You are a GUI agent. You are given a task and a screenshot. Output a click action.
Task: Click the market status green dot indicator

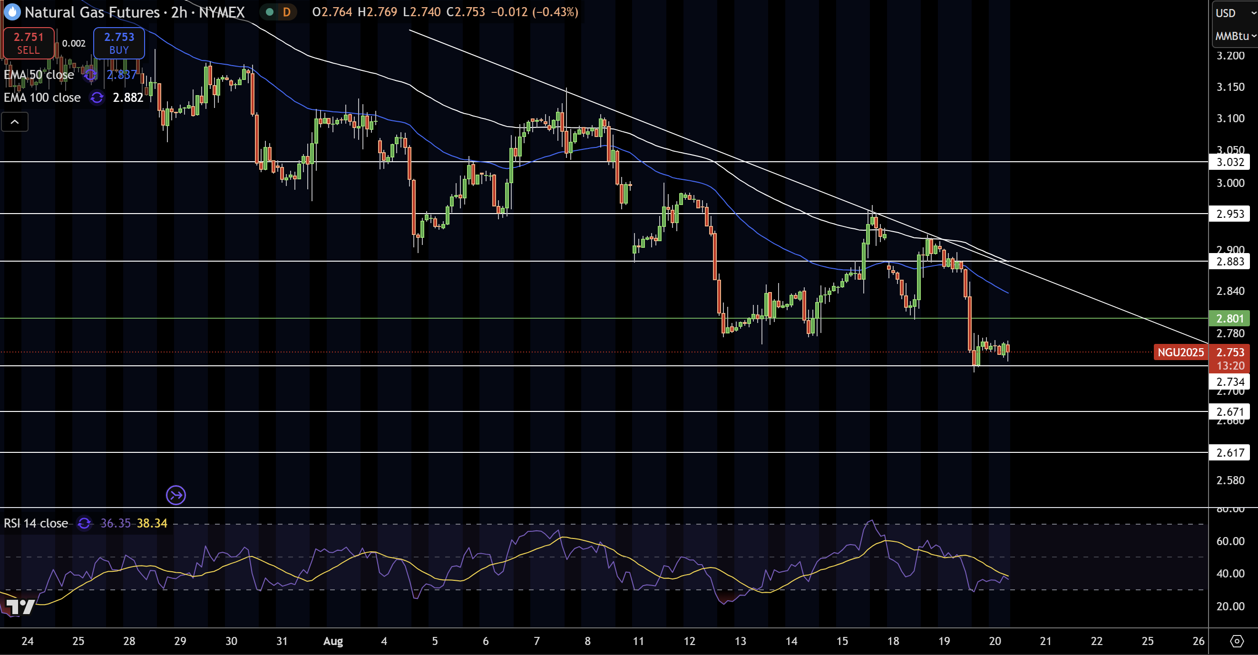point(270,12)
